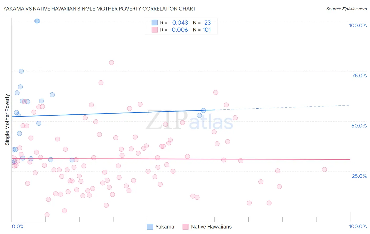
Task: Click the 50.0% y-axis label
Action: (x=359, y=126)
